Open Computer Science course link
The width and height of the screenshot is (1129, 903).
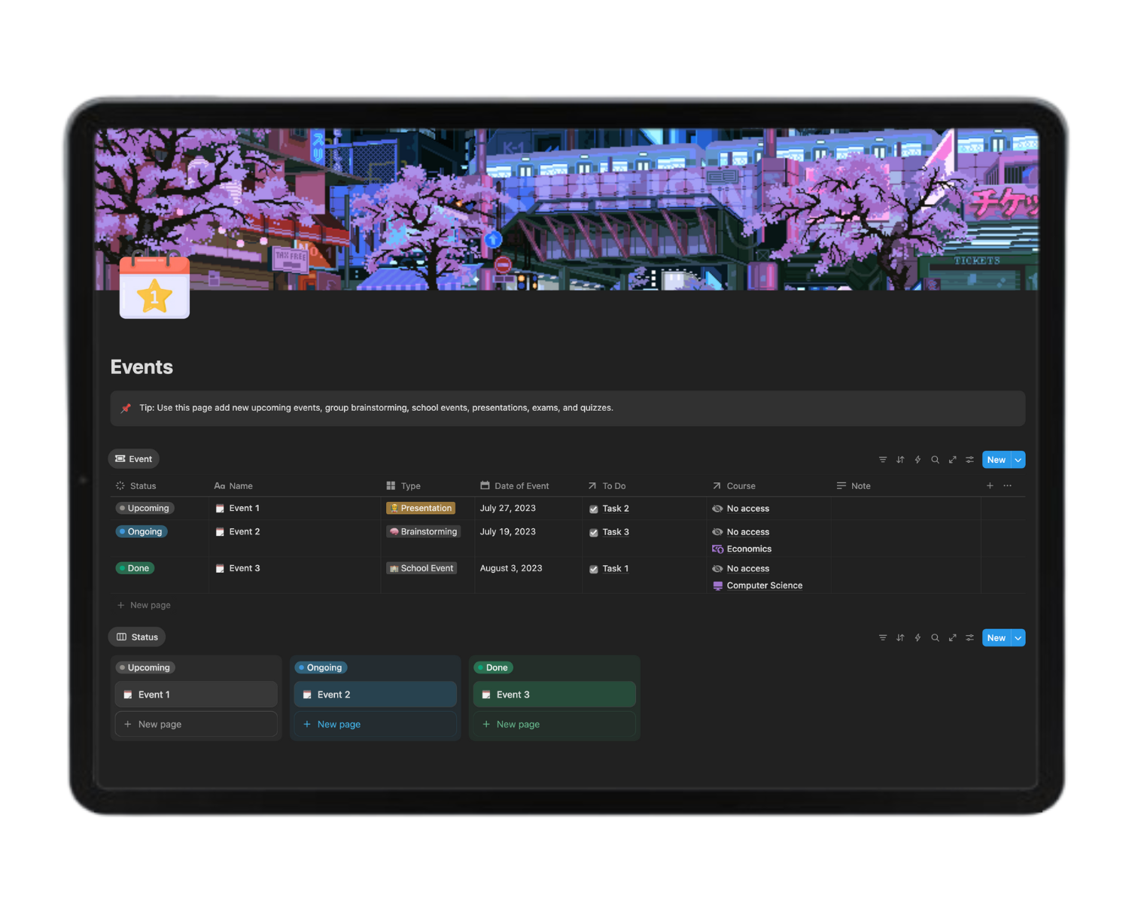(x=765, y=586)
